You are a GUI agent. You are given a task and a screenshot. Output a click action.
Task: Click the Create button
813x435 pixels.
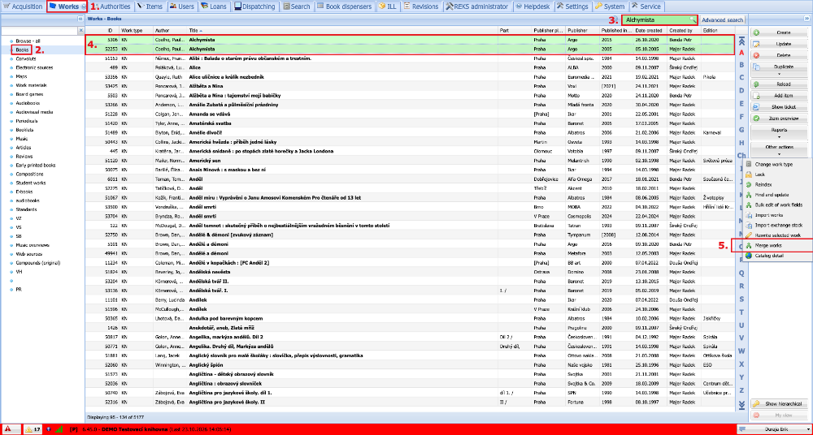point(780,32)
